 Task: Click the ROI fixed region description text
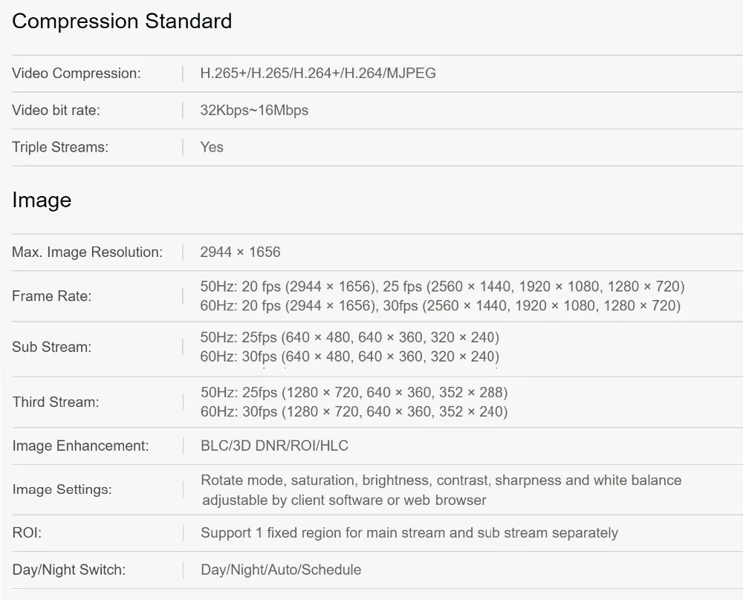[x=409, y=533]
